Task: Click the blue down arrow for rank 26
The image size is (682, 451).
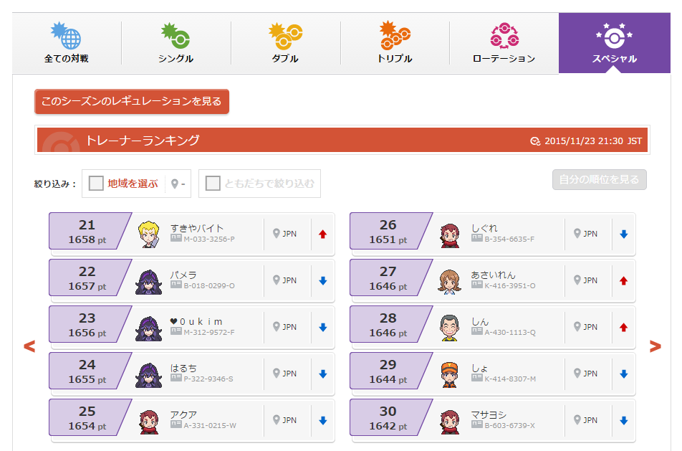Action: pyautogui.click(x=624, y=234)
